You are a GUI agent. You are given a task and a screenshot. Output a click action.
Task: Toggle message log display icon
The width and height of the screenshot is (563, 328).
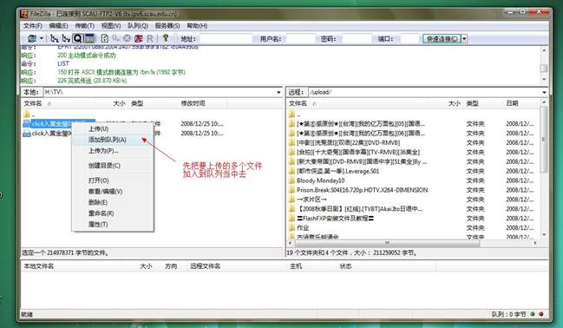89,38
